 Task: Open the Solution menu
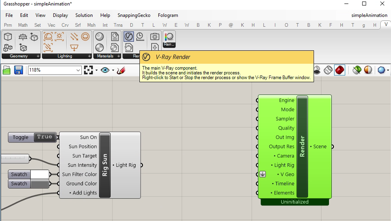click(x=84, y=15)
